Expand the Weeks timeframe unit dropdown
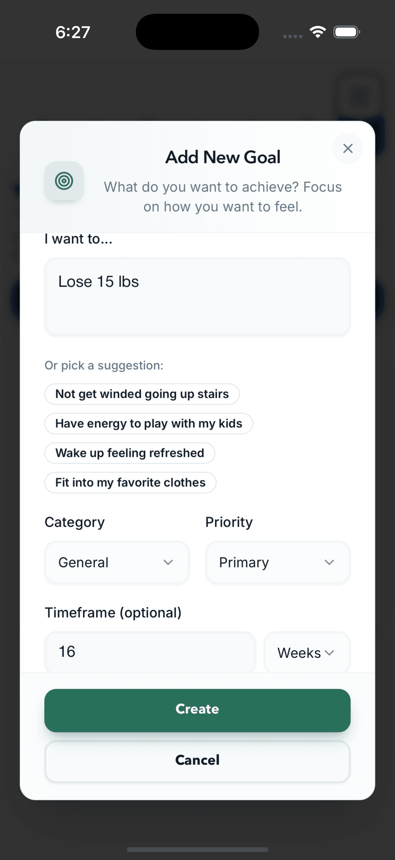 tap(306, 653)
